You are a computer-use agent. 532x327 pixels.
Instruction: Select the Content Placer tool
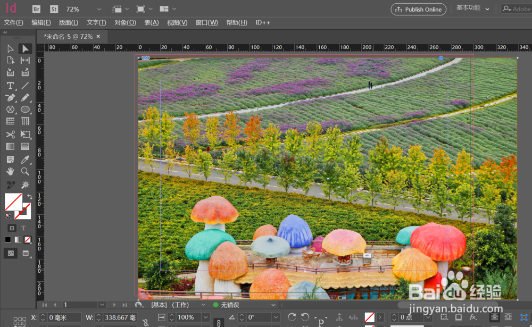(25, 72)
